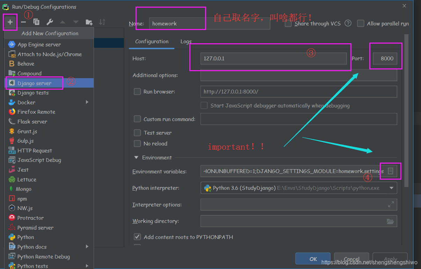Click the Sort Configurations alphabetically icon
421x269 pixels.
[102, 22]
